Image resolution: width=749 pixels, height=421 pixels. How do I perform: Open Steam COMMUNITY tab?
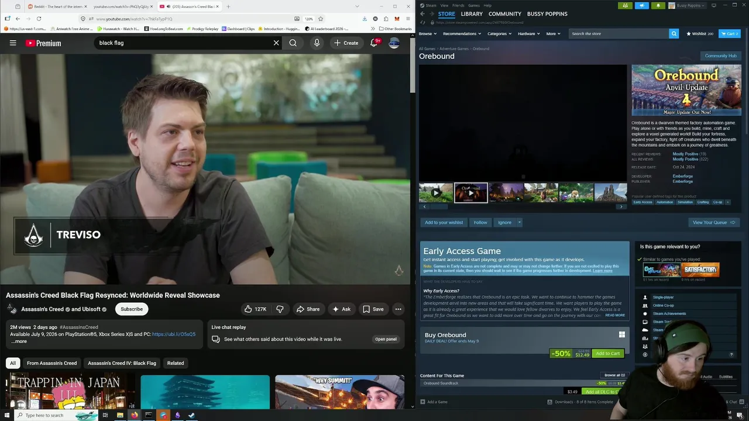tap(505, 13)
